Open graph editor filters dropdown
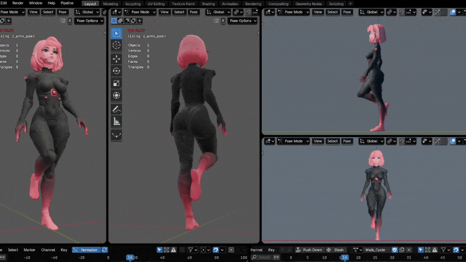This screenshot has width=466, height=262. (192, 250)
